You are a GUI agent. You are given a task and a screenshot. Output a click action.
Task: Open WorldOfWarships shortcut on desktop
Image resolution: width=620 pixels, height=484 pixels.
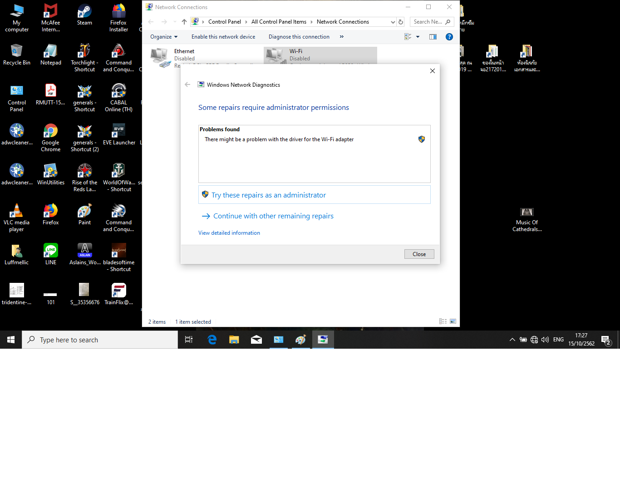coord(119,178)
